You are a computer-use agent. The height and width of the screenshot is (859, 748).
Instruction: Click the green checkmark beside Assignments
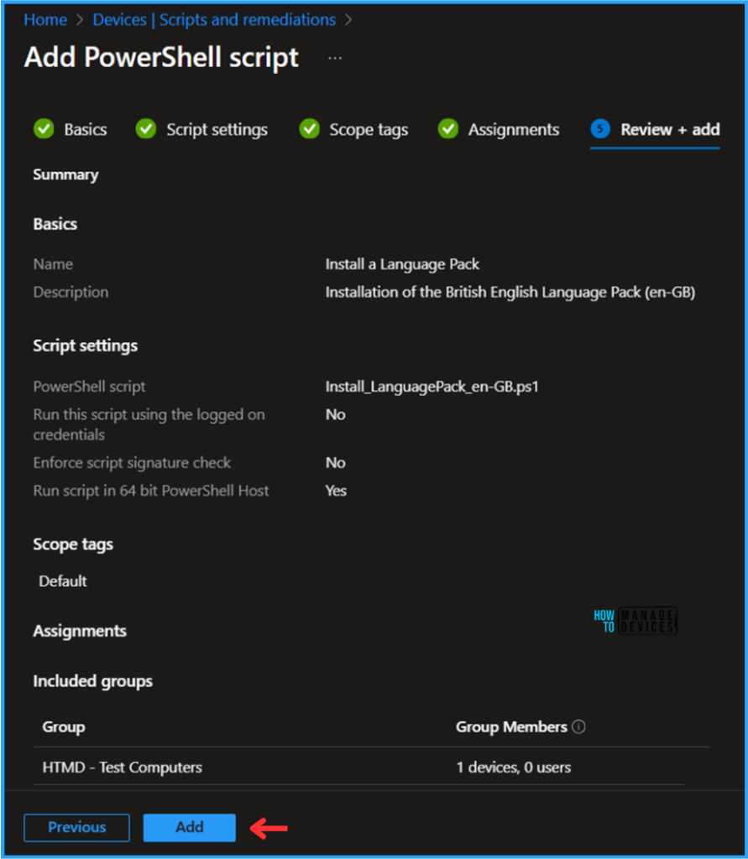coord(448,128)
